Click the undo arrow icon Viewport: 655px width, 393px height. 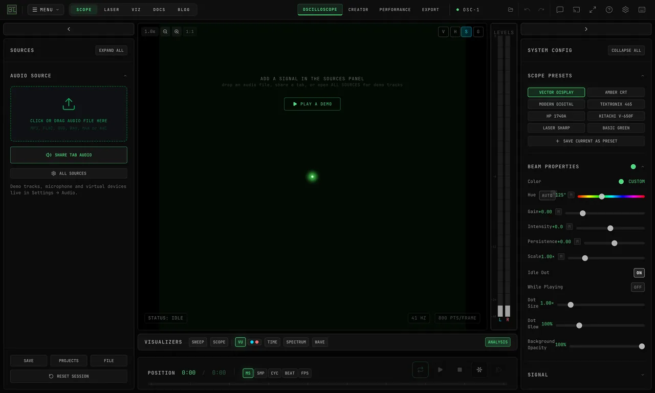click(x=527, y=10)
